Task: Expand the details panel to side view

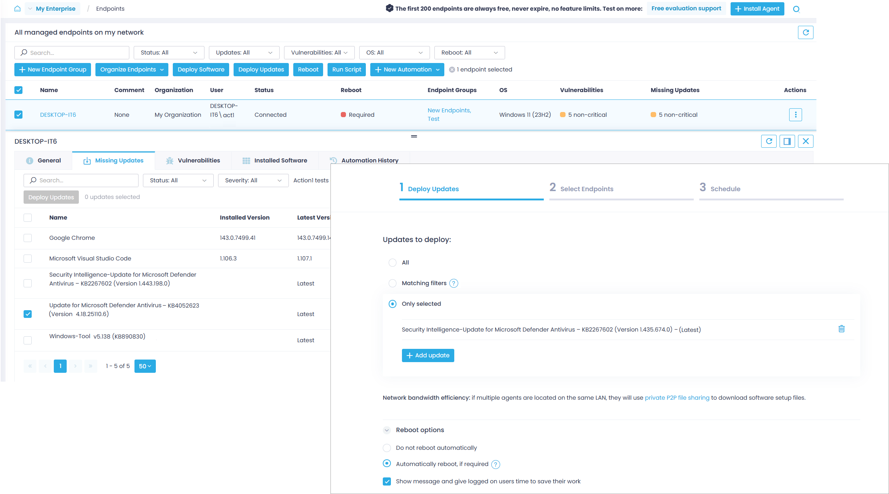Action: point(787,141)
